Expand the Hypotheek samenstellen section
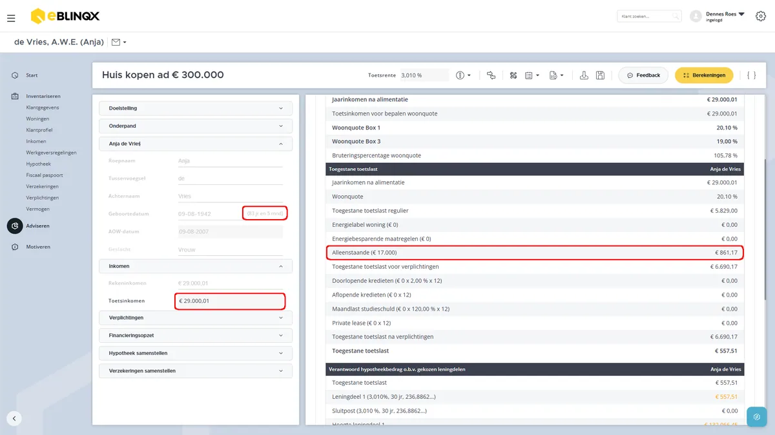 196,353
